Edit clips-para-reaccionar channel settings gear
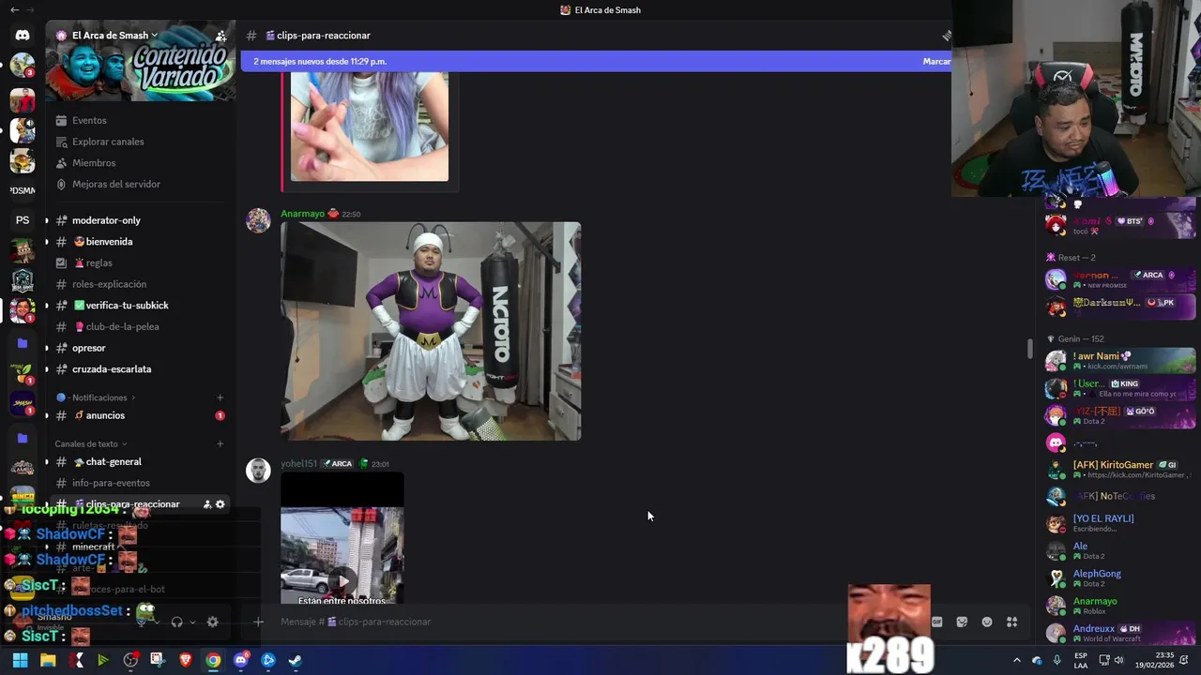 (x=220, y=504)
